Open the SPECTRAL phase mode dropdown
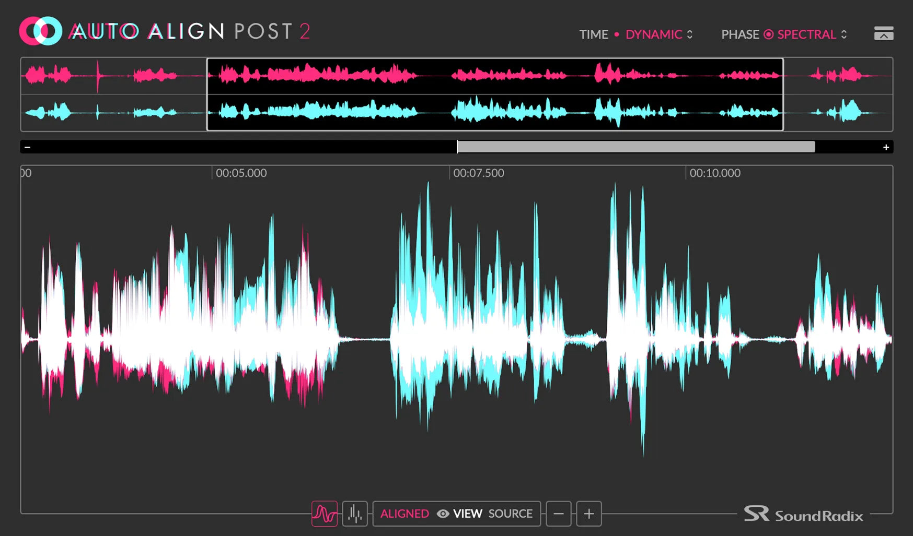This screenshot has height=536, width=913. pos(812,34)
